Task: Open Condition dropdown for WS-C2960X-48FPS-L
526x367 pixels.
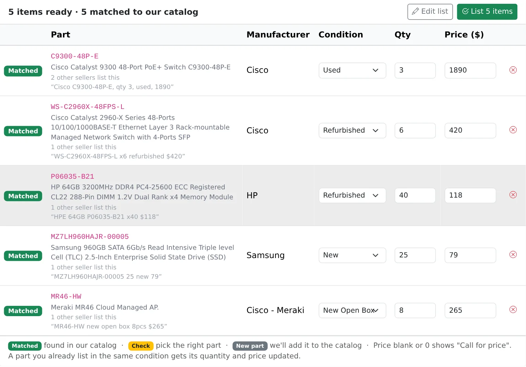Action: (352, 131)
